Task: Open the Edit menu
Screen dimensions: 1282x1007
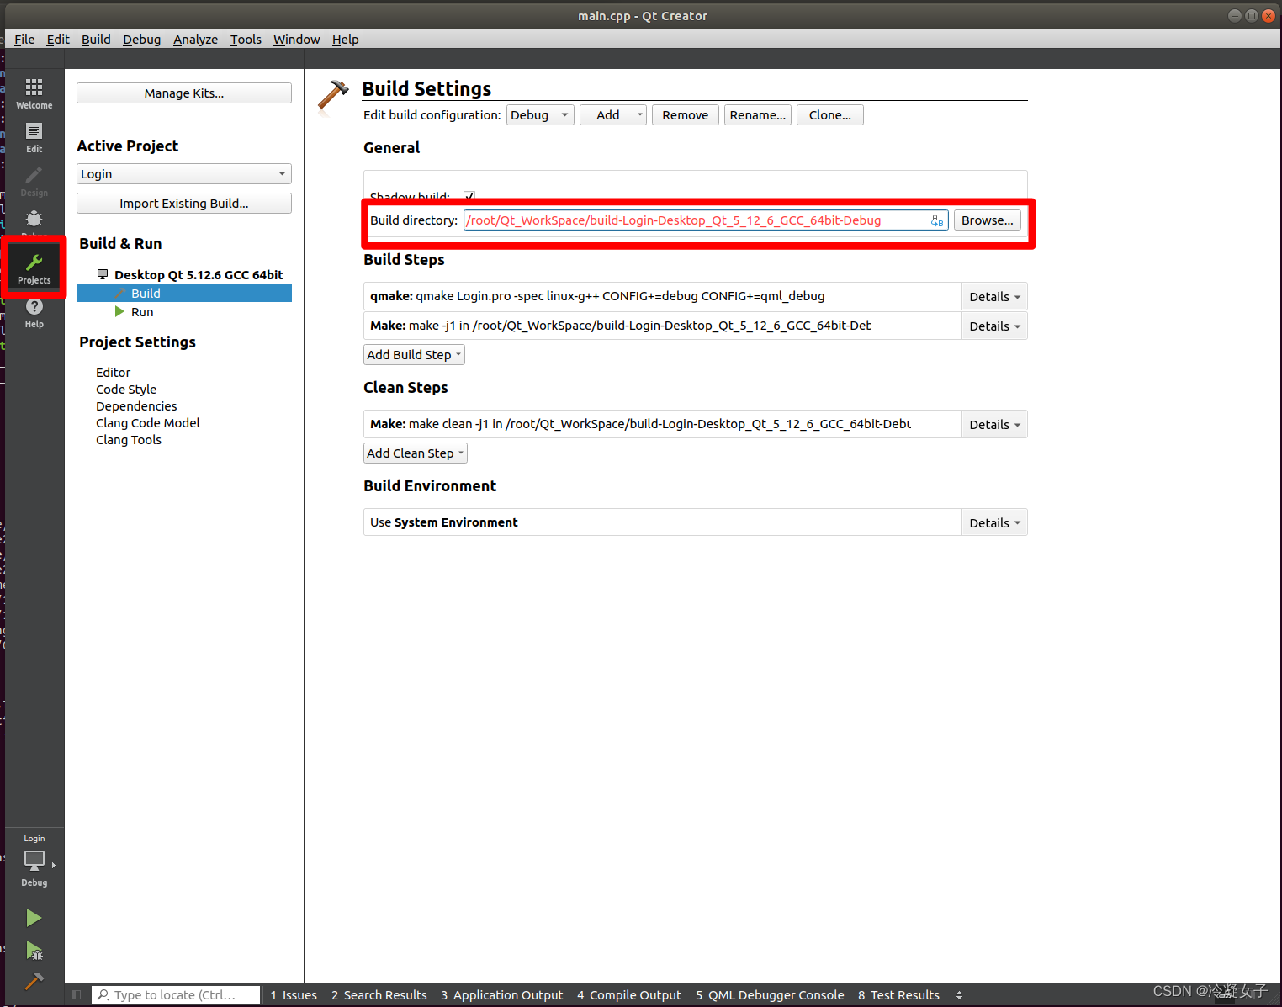Action: [x=58, y=40]
